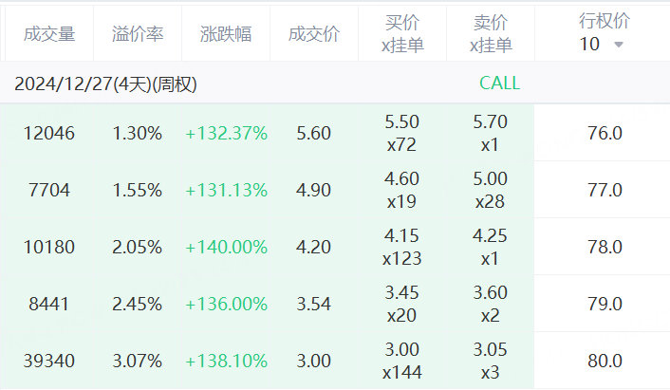Viewport: 670px width, 390px height.
Task: Click the 涨跌幅 column header
Action: (226, 34)
